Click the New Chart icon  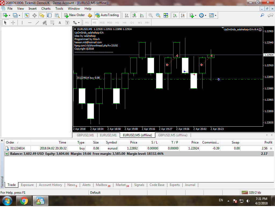(5, 15)
